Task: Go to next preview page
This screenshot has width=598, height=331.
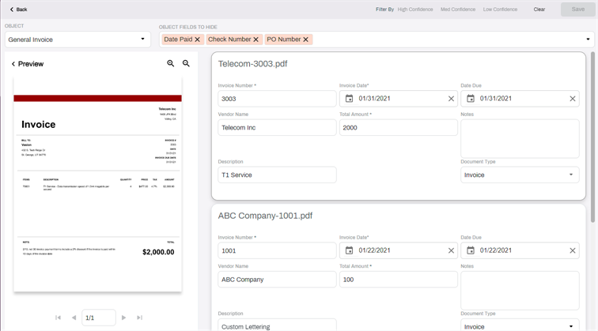Action: 123,318
